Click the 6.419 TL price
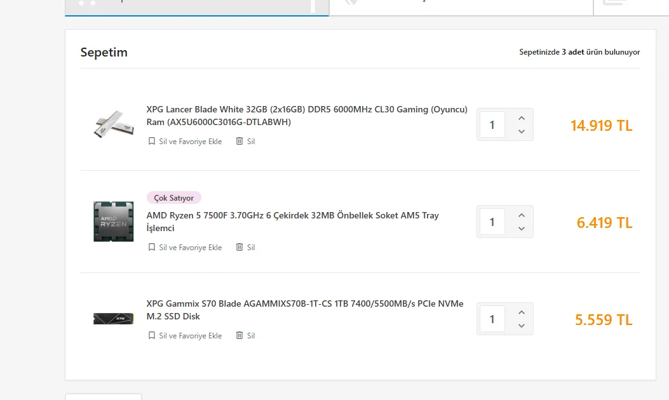The height and width of the screenshot is (400, 669). pos(604,223)
